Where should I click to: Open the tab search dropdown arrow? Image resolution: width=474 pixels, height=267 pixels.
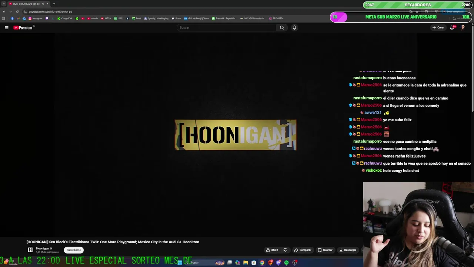[4, 4]
